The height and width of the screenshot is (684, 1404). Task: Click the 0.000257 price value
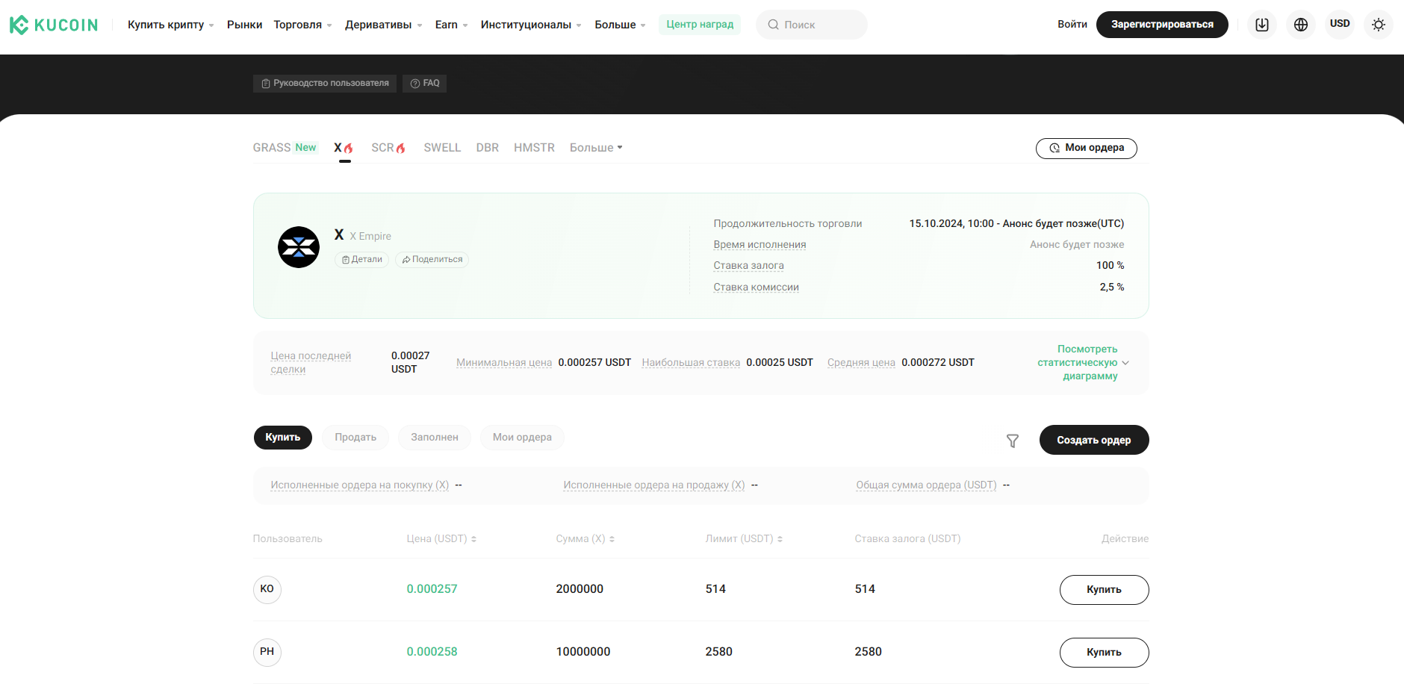432,589
